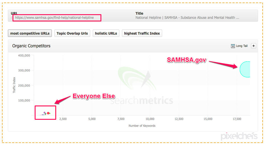This screenshot has width=266, height=148.
Task: Expand the chart with the plus button
Action: [x=253, y=46]
